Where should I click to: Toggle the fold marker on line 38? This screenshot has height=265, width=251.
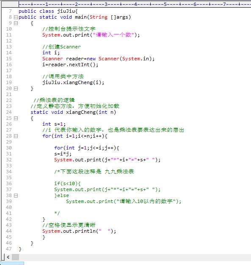(x=16, y=195)
